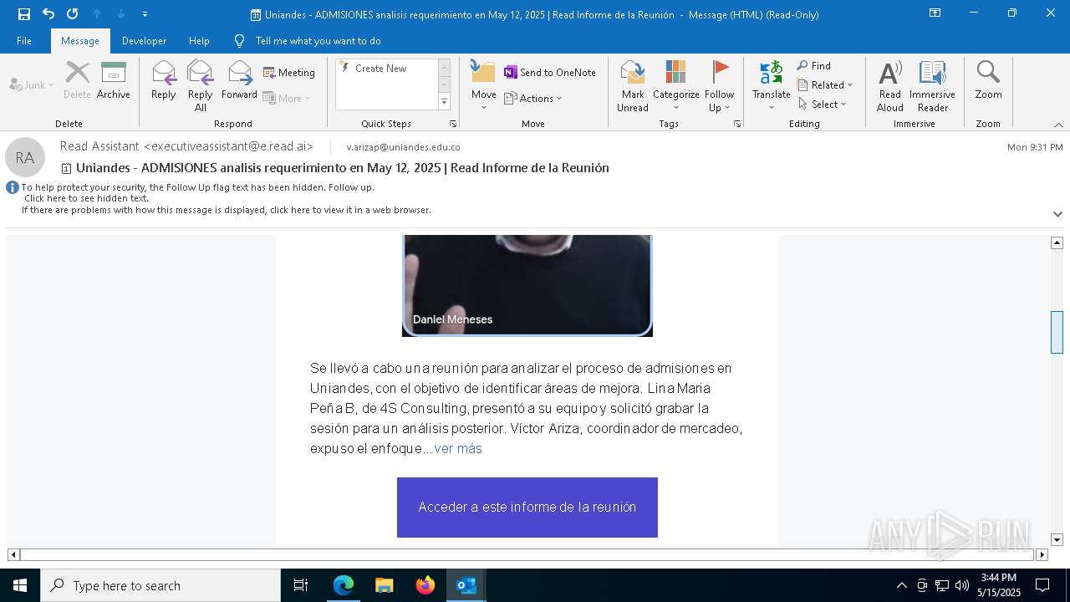Open the notifications action center
Image resolution: width=1070 pixels, height=602 pixels.
tap(1042, 585)
